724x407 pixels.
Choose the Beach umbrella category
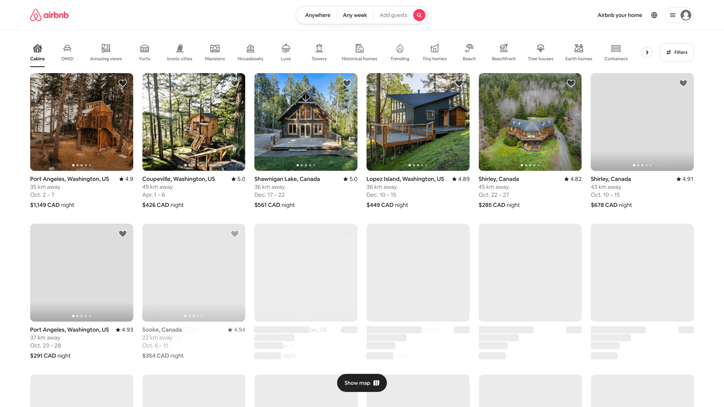[469, 53]
